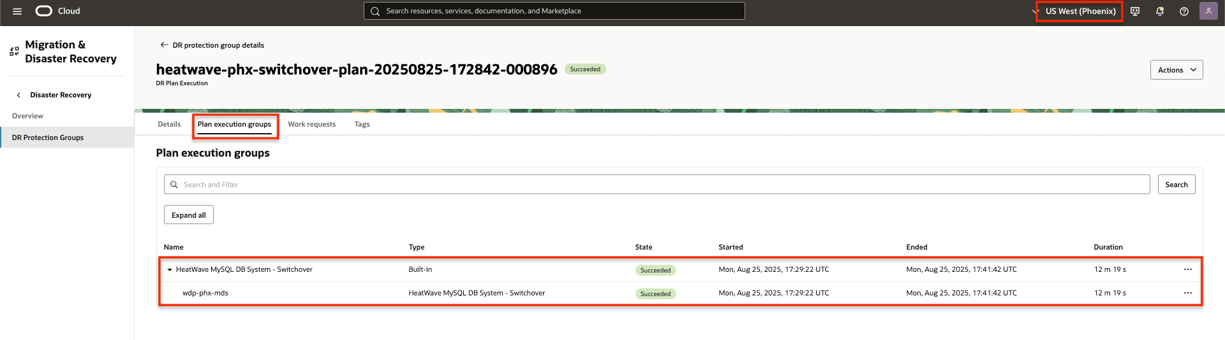Click the Built-in type cell

coord(420,269)
